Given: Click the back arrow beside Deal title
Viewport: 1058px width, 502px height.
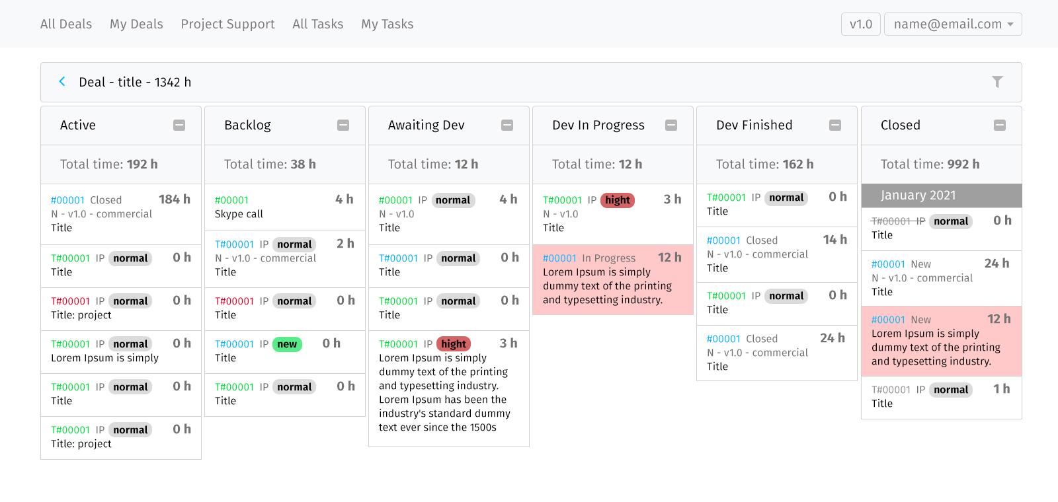Looking at the screenshot, I should pyautogui.click(x=62, y=82).
